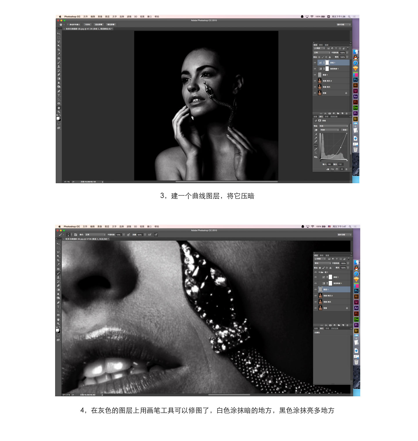418x441 pixels.
Task: Switch to the 通道 tab in upper Layers panel
Action: tap(327, 45)
